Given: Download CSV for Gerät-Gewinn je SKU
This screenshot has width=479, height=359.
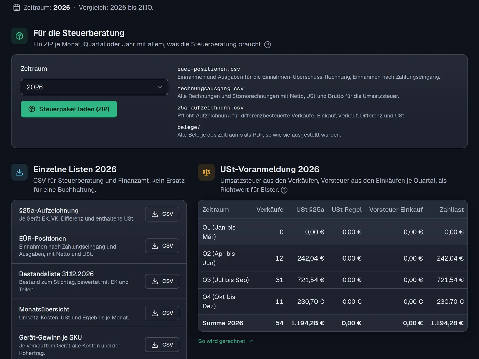Looking at the screenshot, I should (162, 345).
